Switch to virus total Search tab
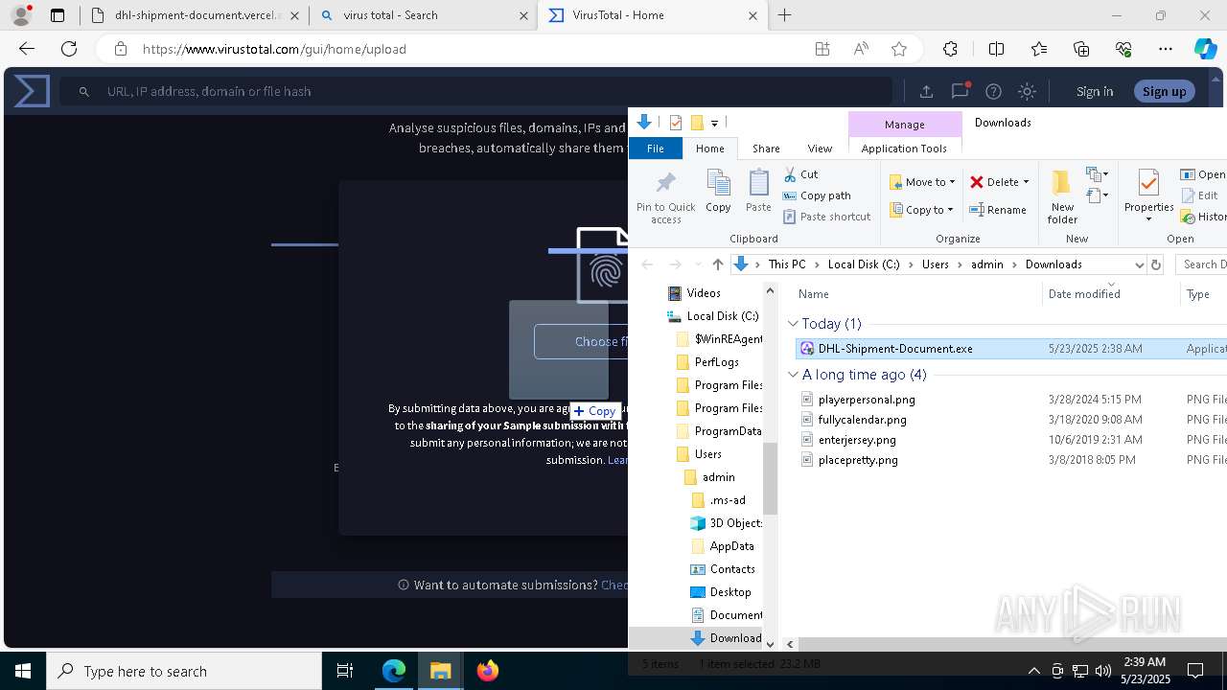This screenshot has height=690, width=1227. 423,15
